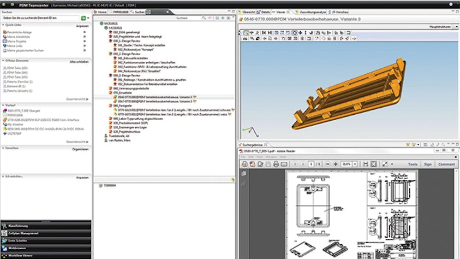This screenshot has height=259, width=460.
Task: Click the fit-page icon in Adobe Reader
Action: click(373, 164)
